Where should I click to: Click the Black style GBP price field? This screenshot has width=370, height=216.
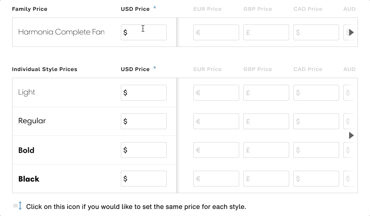coord(266,179)
